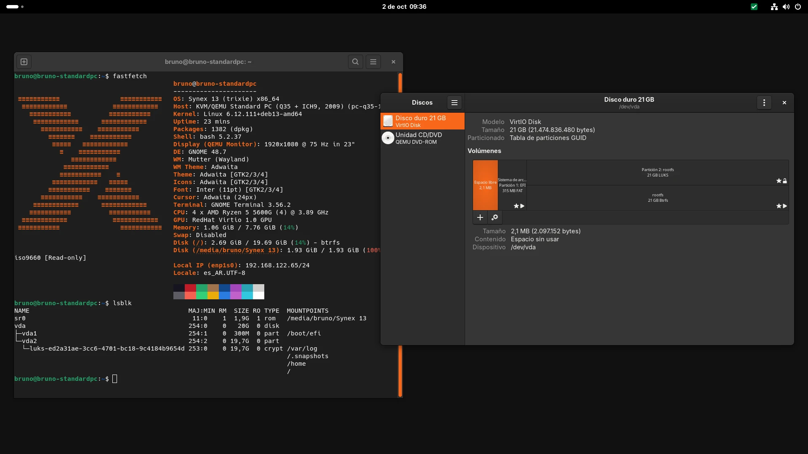Viewport: 808px width, 454px height.
Task: Click the Volúmenes heading
Action: tap(484, 151)
